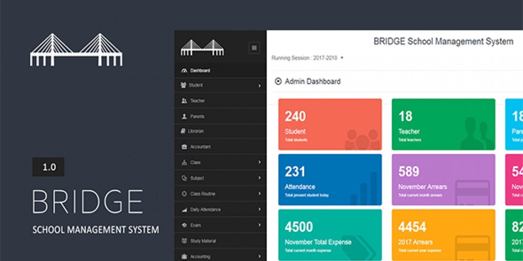Click the SCHOOL MANAGEMENT SYSTEM subtitle

tap(96, 230)
